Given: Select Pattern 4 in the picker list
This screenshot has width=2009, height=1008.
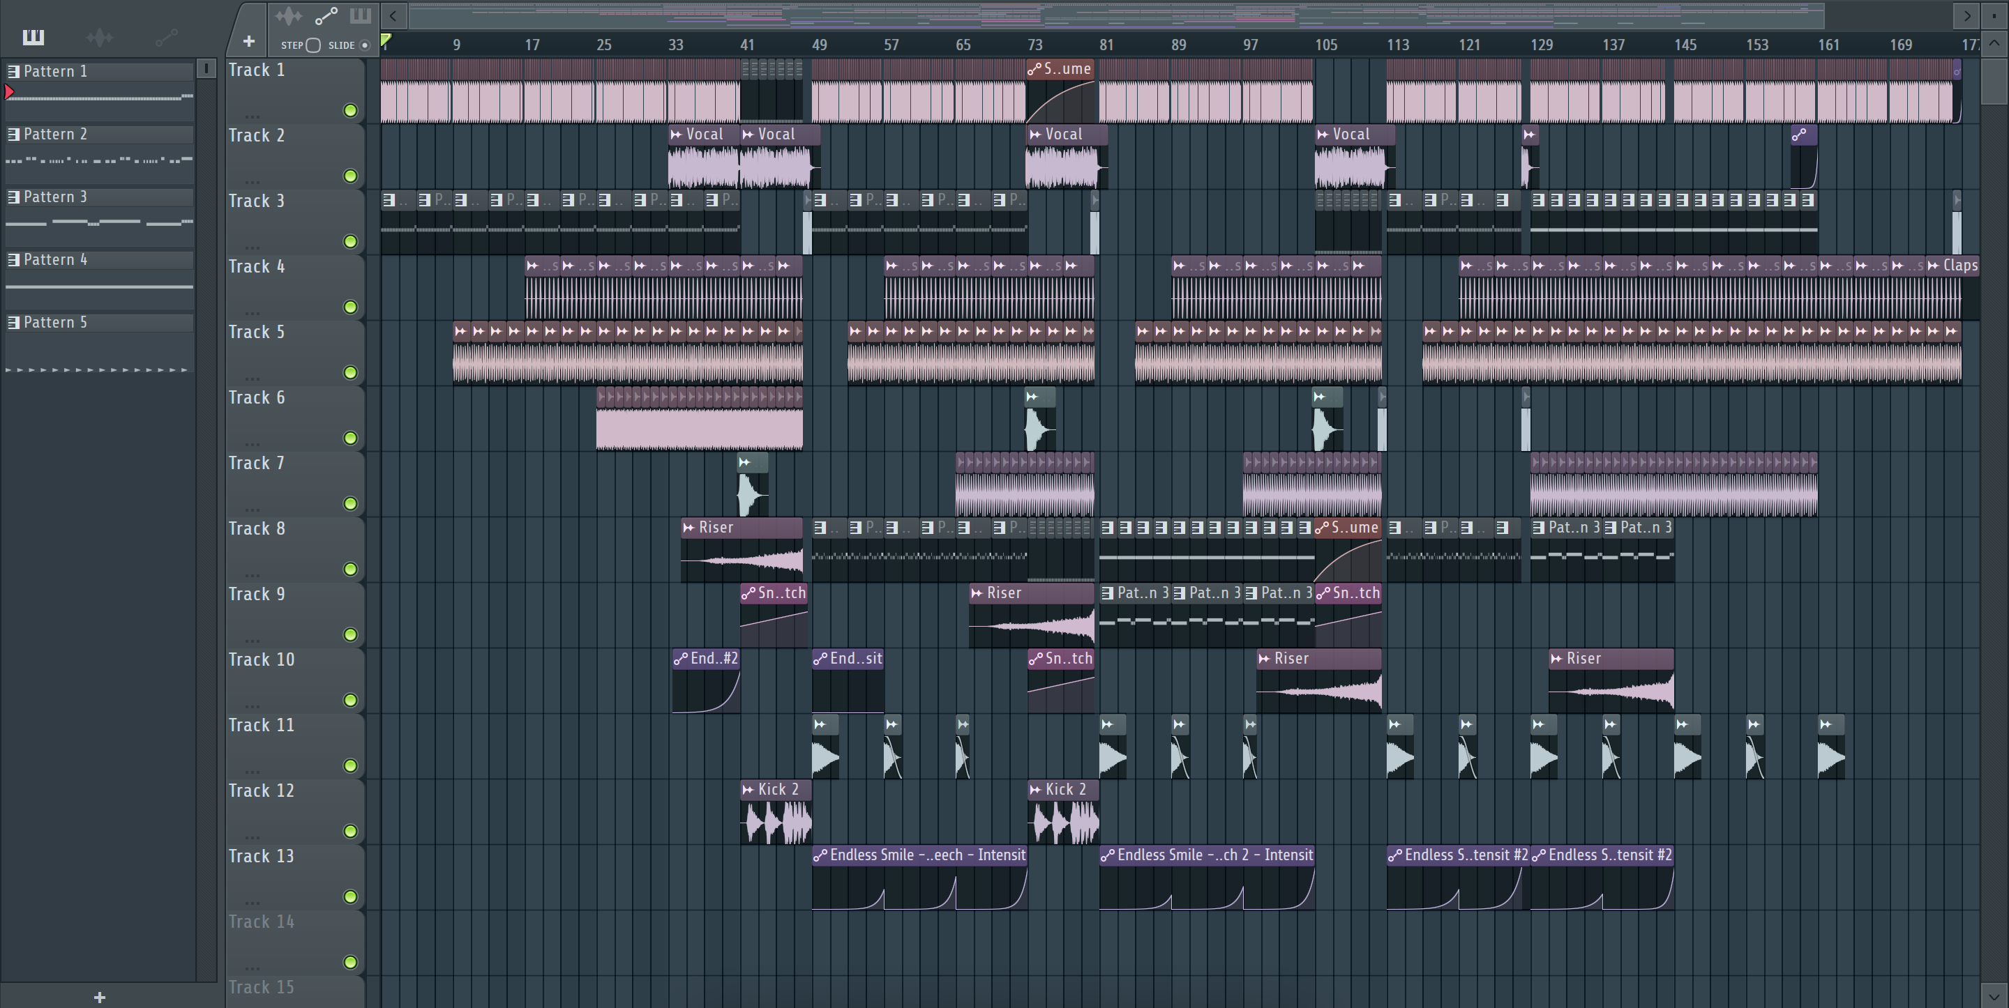Looking at the screenshot, I should tap(100, 259).
